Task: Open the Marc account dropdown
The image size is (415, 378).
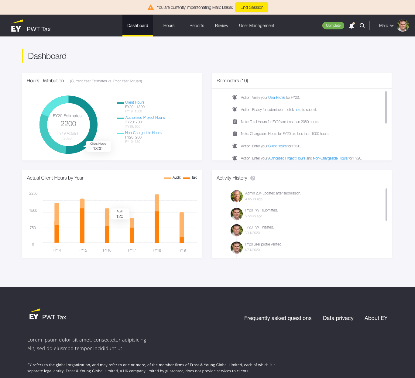Action: 386,26
